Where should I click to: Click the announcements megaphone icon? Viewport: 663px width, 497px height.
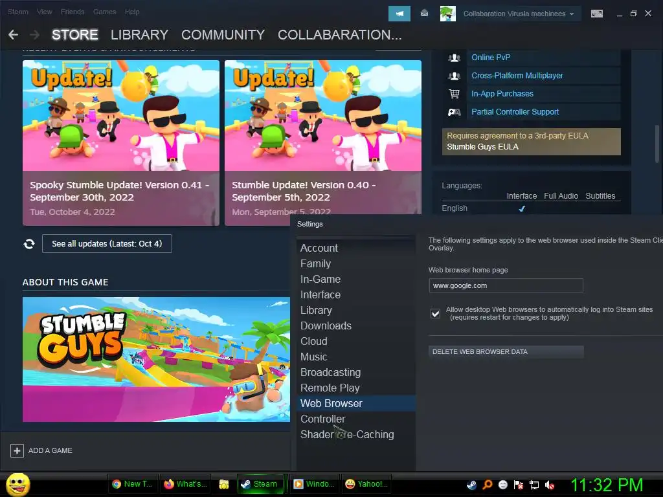click(399, 14)
